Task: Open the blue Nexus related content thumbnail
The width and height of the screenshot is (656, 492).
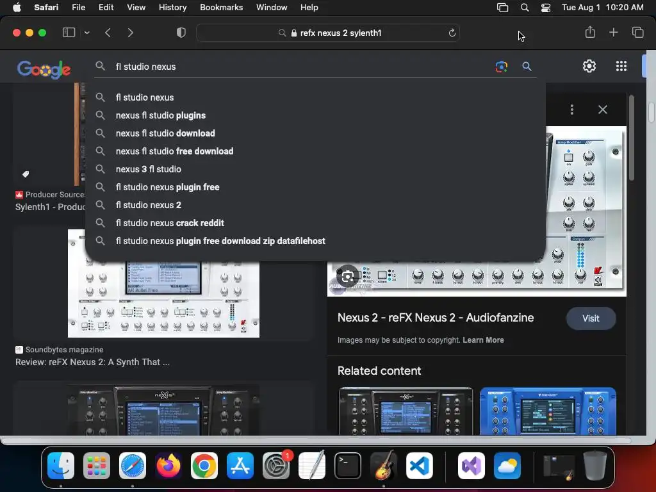Action: point(548,411)
